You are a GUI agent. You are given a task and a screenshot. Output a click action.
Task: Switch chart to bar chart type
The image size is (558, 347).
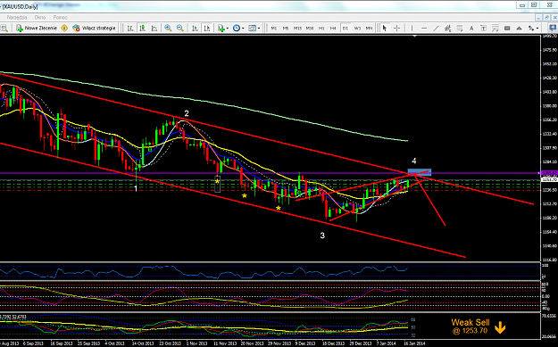[130, 28]
